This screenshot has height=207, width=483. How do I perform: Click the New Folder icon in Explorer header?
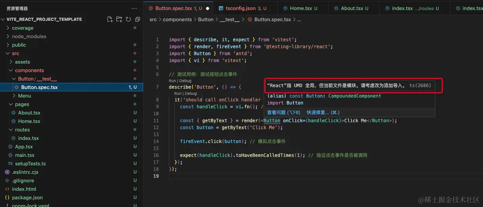tap(119, 19)
